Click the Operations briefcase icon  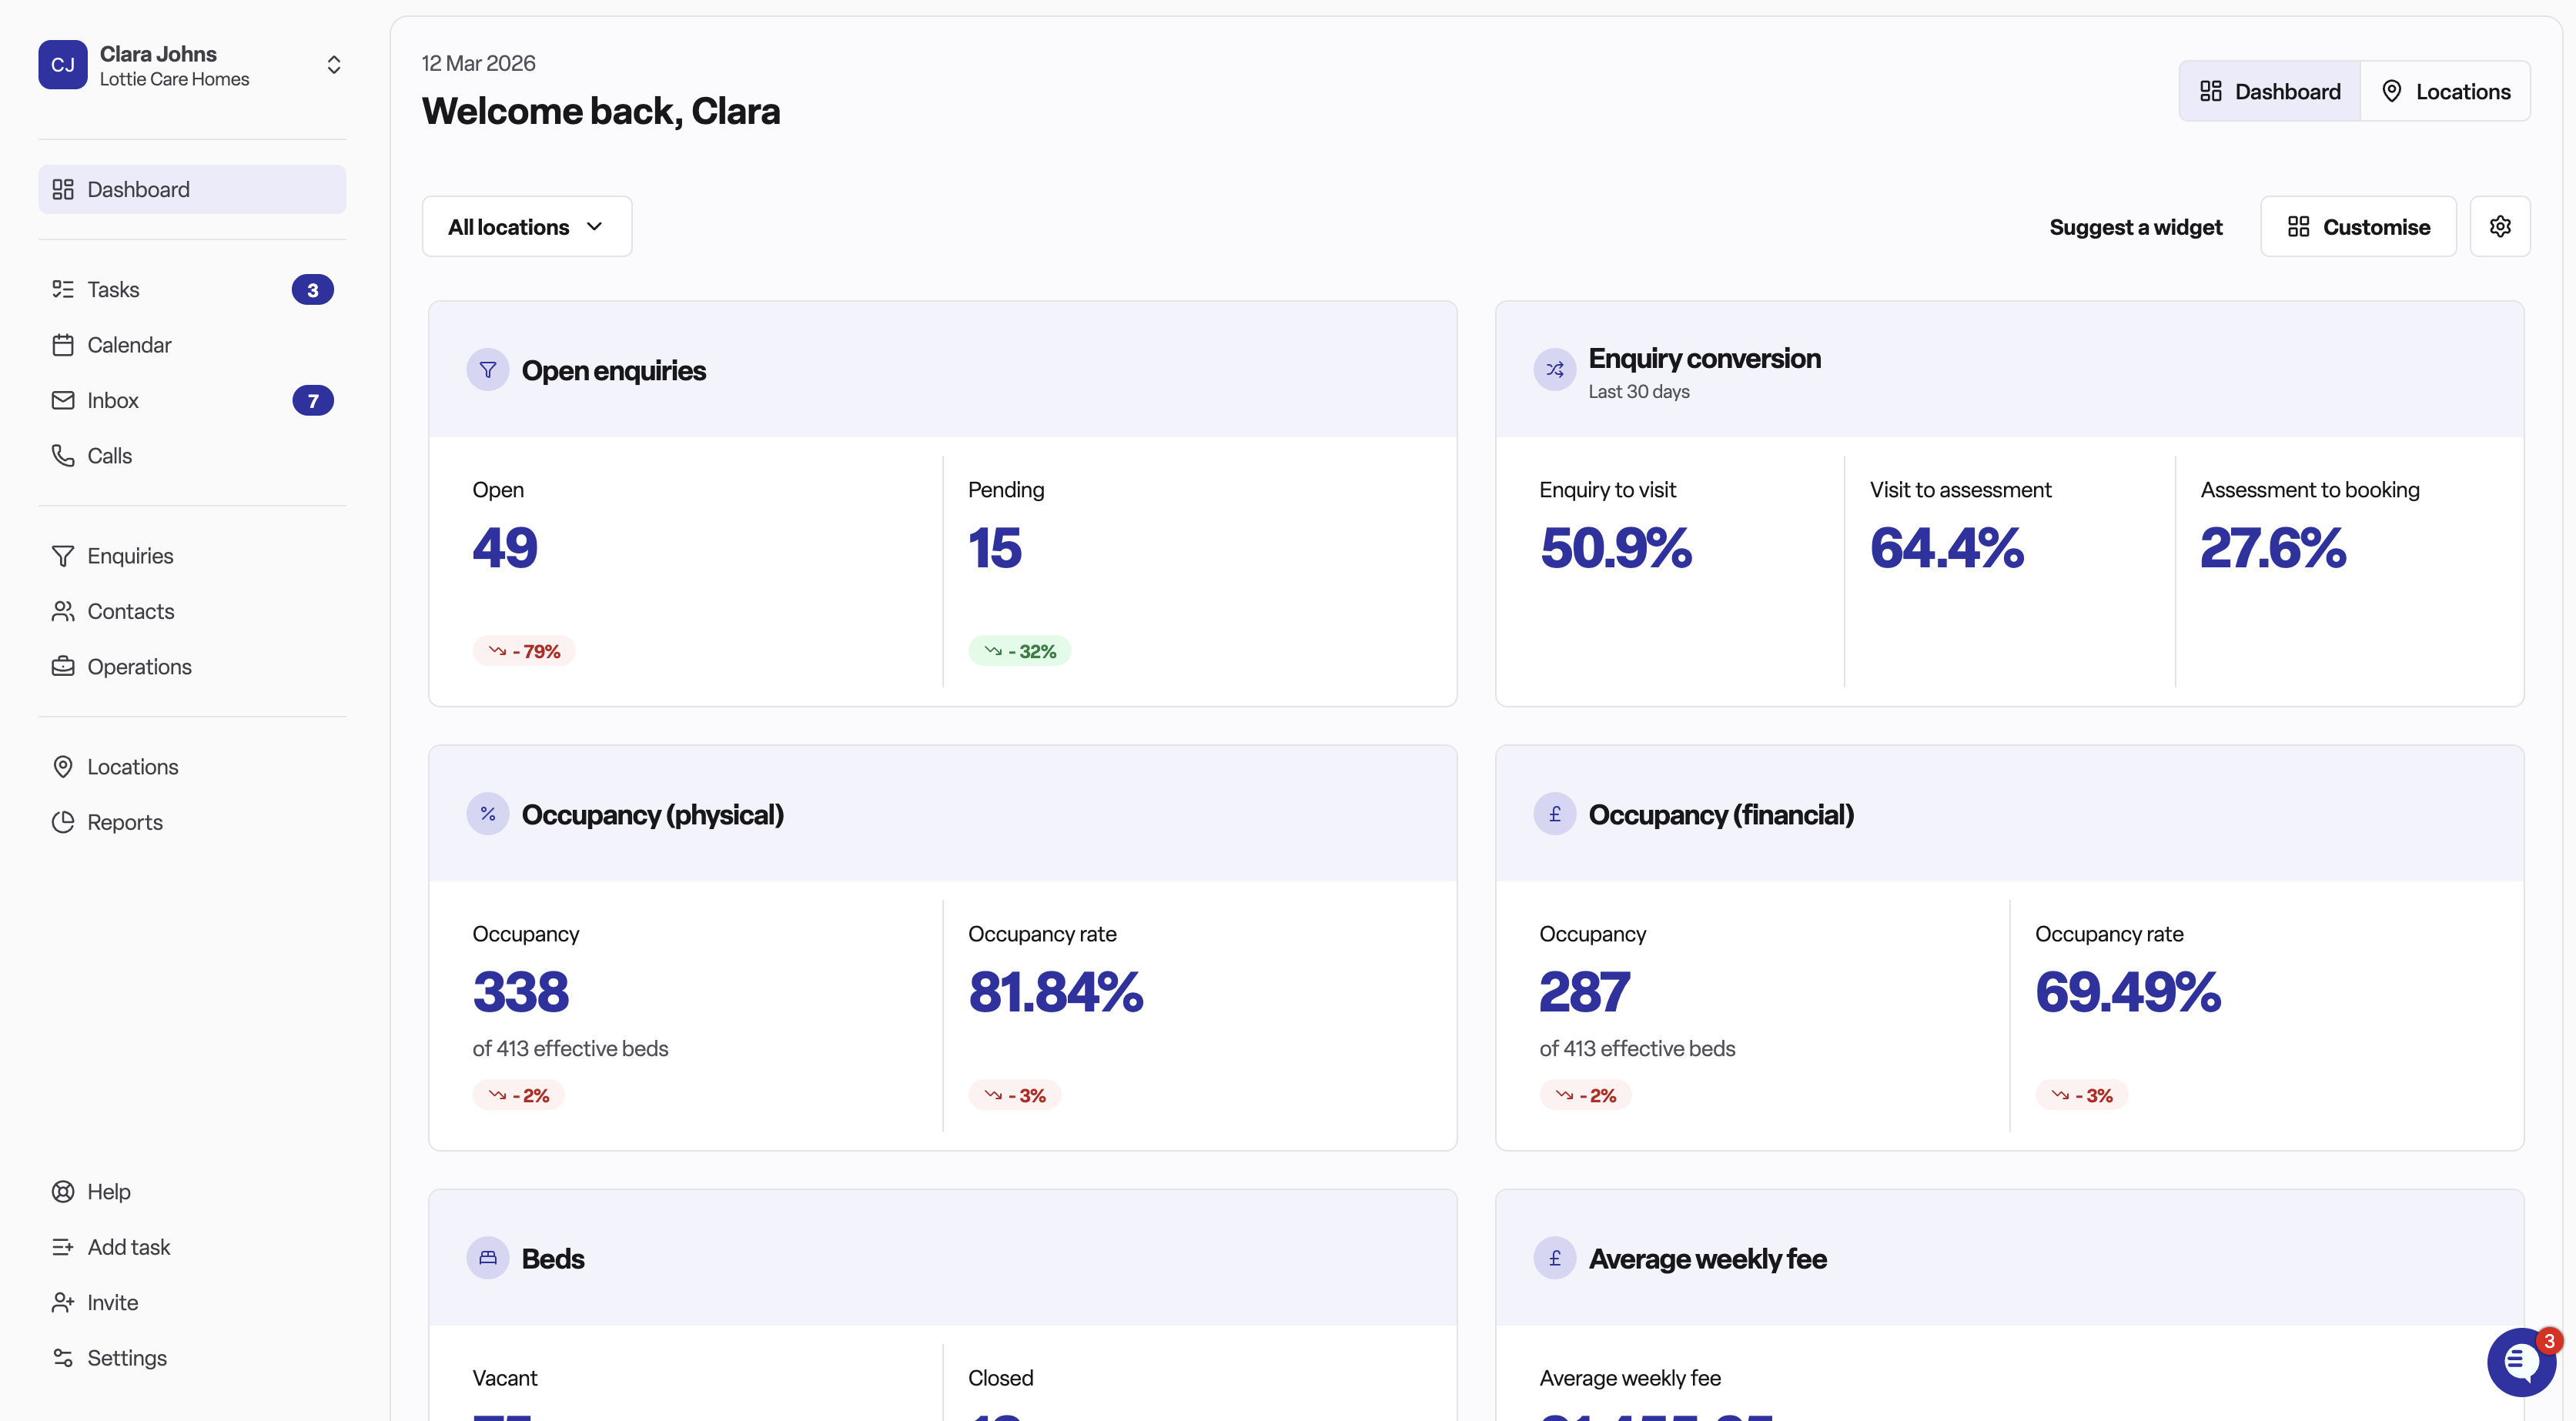coord(63,667)
